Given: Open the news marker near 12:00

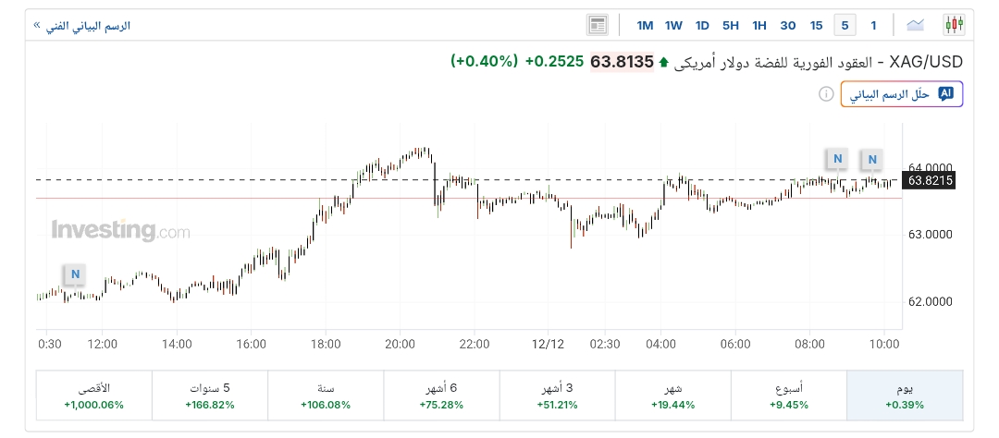Looking at the screenshot, I should tap(75, 274).
